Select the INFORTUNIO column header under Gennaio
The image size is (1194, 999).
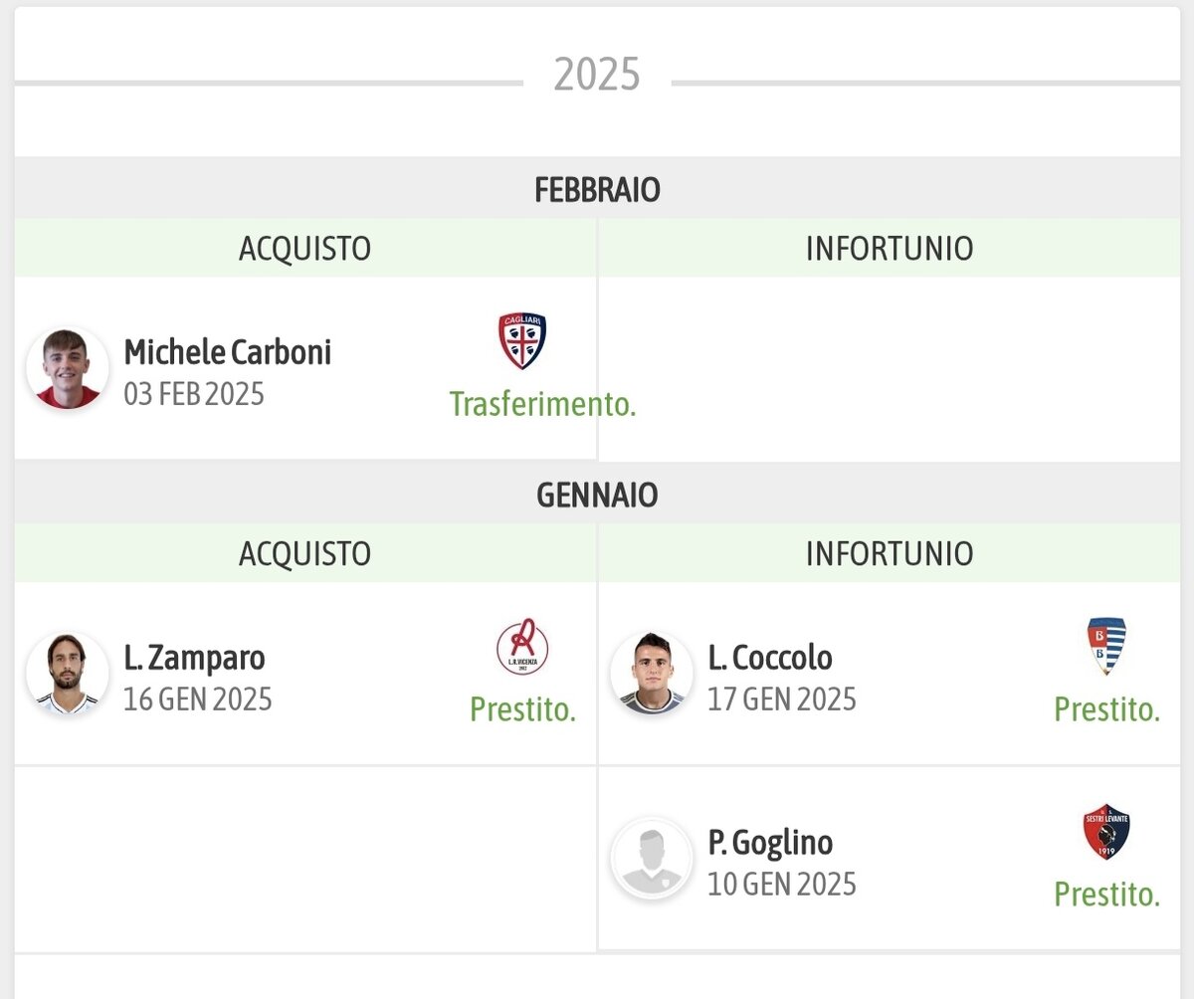[890, 553]
